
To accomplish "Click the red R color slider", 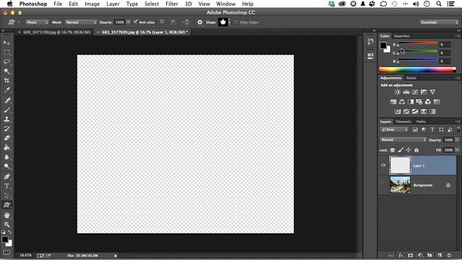I will pos(417,43).
